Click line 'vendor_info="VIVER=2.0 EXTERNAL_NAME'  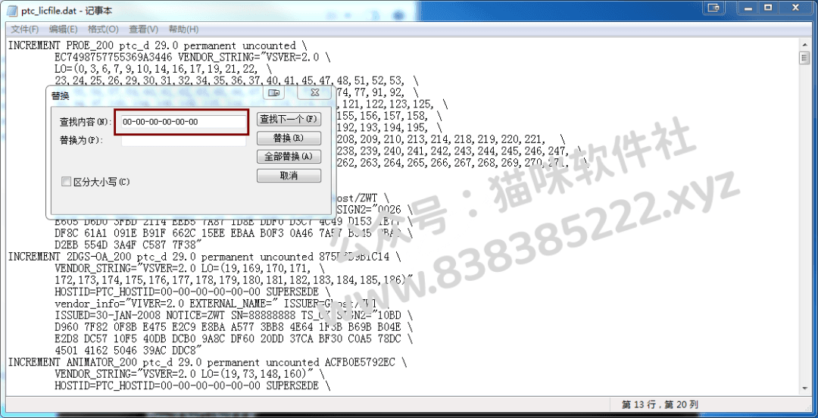[222, 304]
